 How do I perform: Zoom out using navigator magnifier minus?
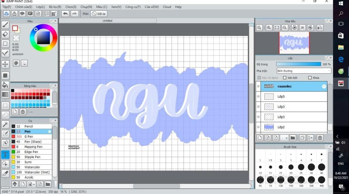[285, 28]
